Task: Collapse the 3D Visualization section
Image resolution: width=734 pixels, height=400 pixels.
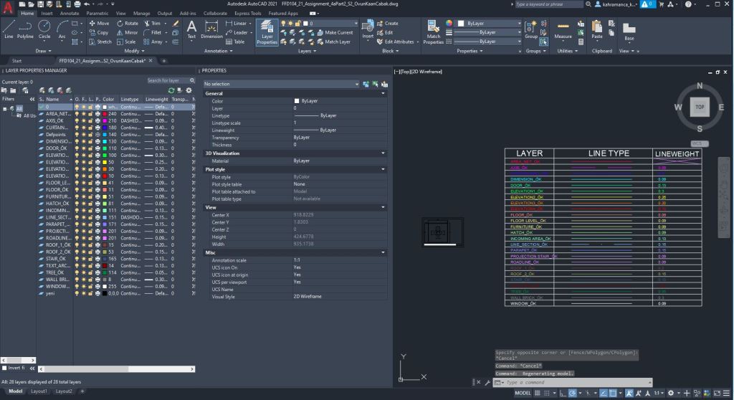Action: tap(383, 153)
